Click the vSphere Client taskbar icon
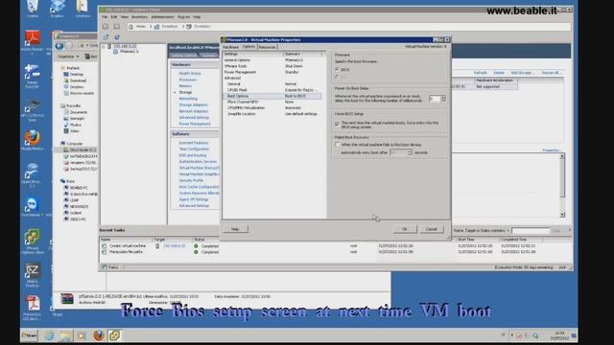Viewport: 614px width, 345px height. tap(115, 335)
